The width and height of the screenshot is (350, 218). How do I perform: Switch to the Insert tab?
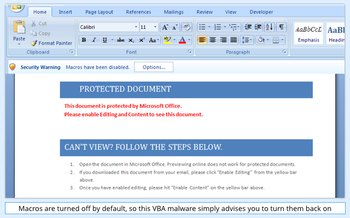click(x=66, y=12)
